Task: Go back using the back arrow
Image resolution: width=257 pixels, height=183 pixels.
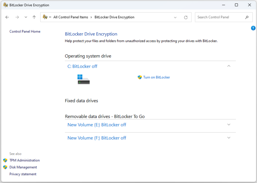Action: click(x=7, y=17)
